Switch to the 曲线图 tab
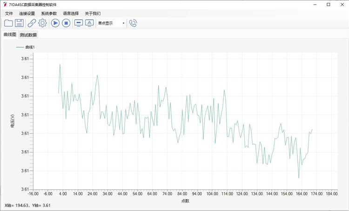This screenshot has width=349, height=211. tap(10, 35)
